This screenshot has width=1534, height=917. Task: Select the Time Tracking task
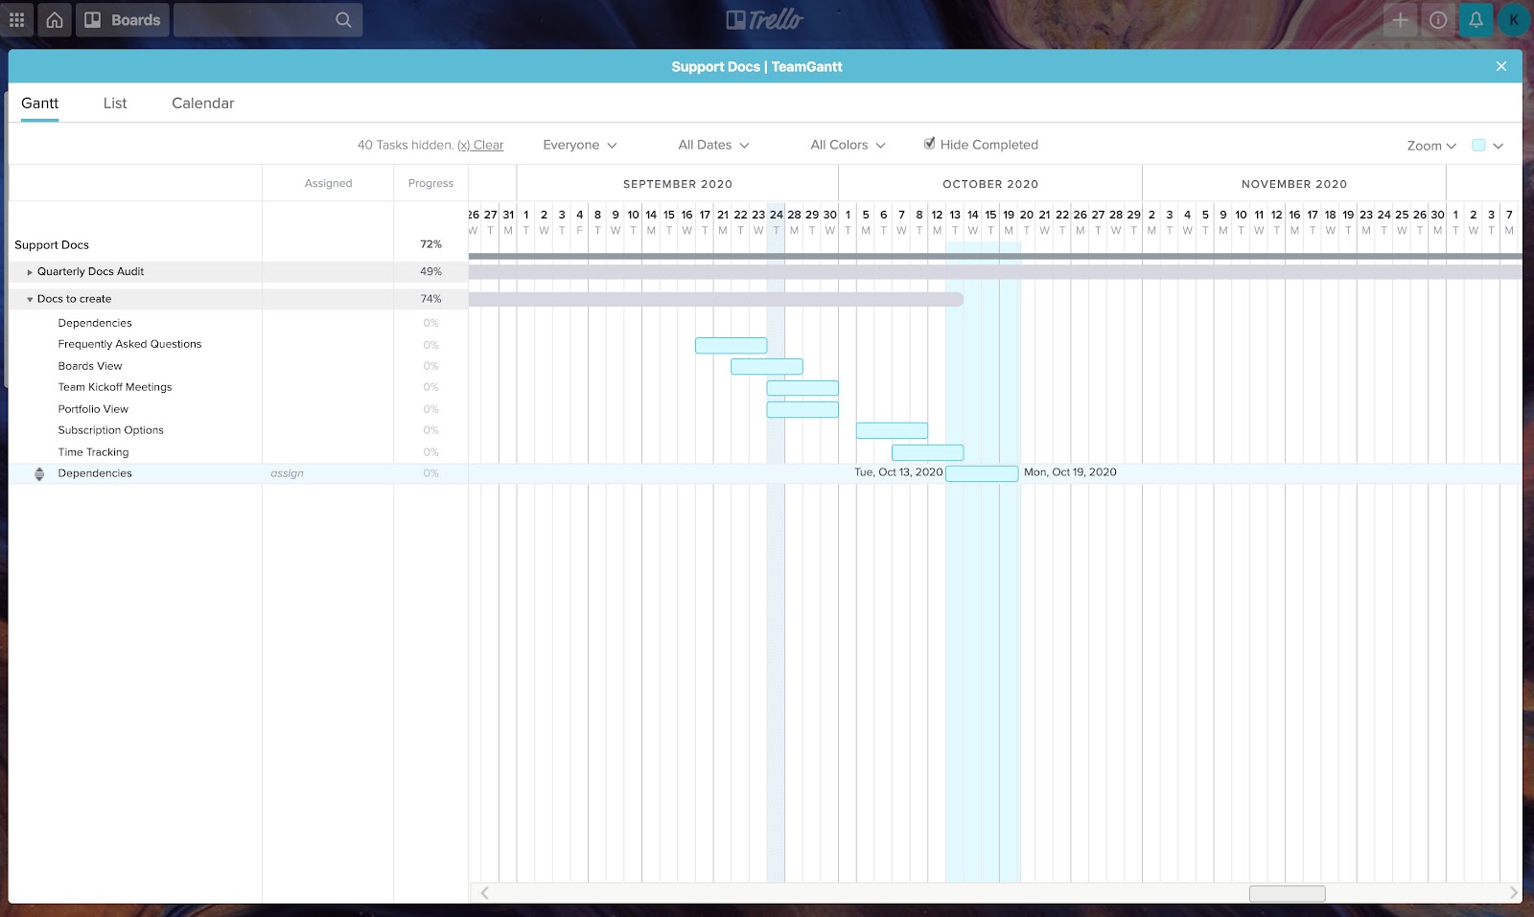point(93,452)
